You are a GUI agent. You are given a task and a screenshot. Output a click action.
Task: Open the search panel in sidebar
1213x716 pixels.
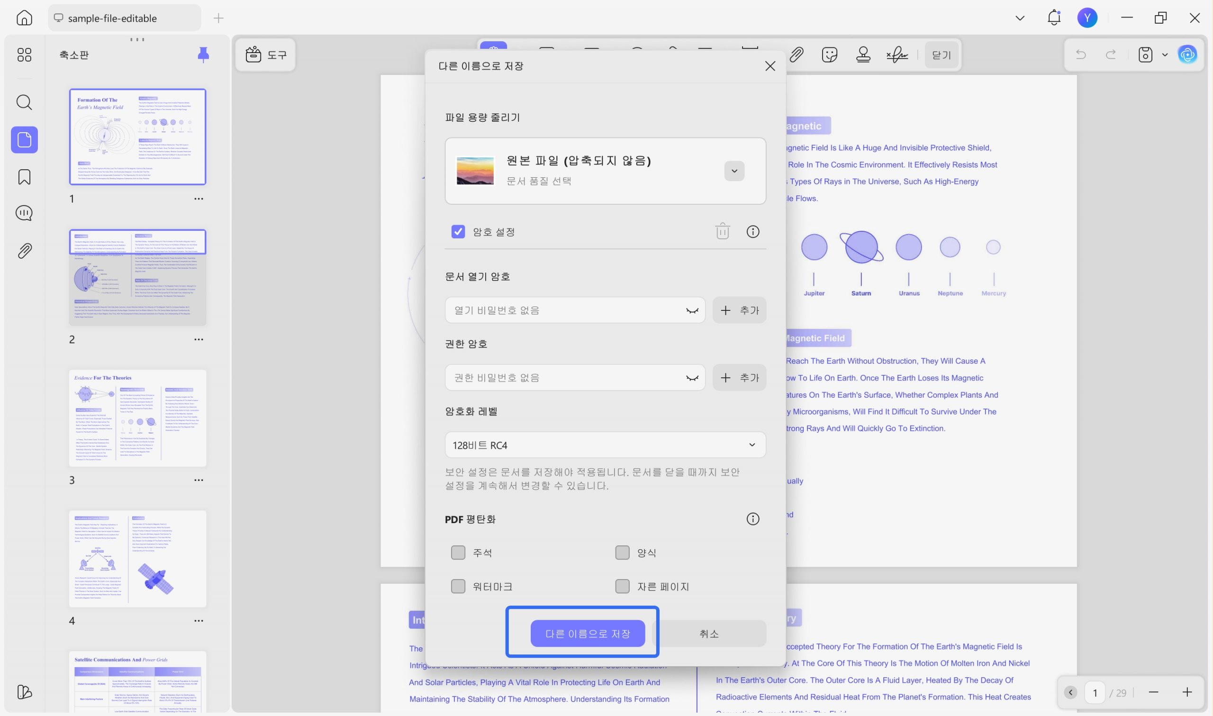[24, 102]
